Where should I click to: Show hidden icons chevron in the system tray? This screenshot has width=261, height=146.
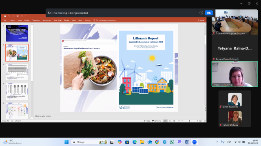click(217, 142)
